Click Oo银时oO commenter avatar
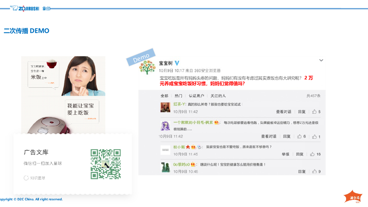The width and height of the screenshot is (368, 207). [x=165, y=167]
